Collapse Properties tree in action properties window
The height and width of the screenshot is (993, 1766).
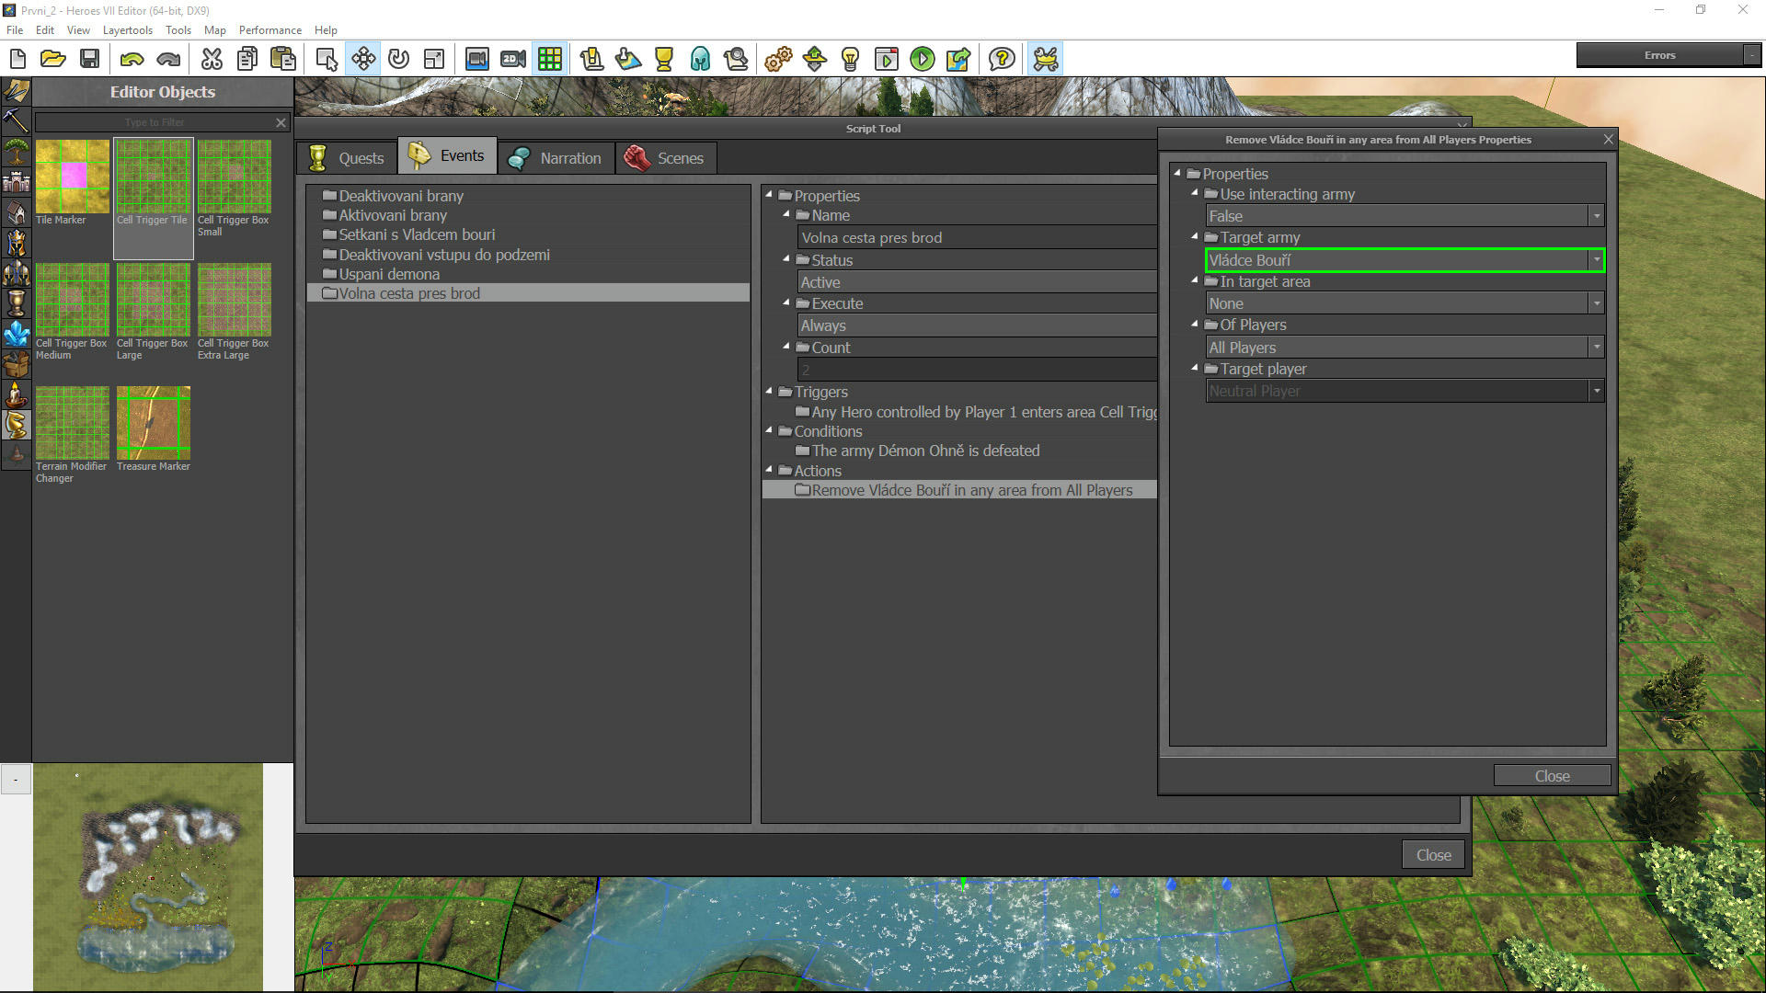(x=1177, y=173)
